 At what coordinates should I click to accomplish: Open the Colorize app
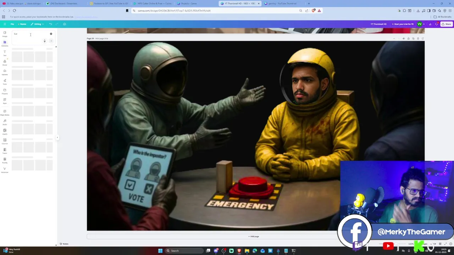[x=5, y=141]
